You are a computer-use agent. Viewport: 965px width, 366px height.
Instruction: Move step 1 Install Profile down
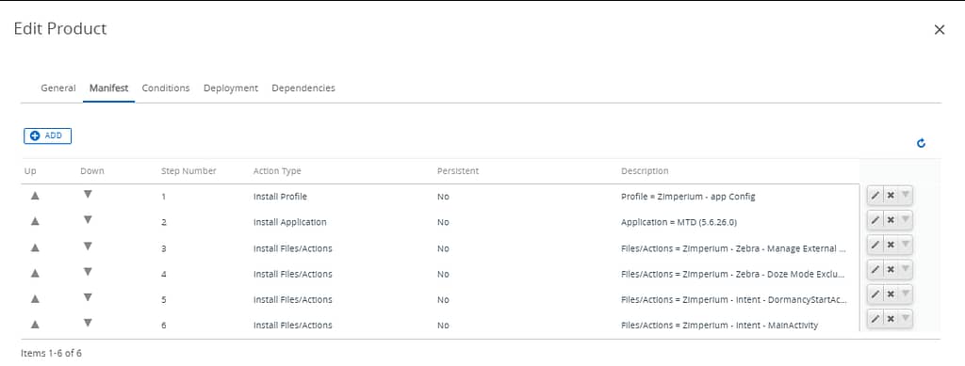[88, 195]
